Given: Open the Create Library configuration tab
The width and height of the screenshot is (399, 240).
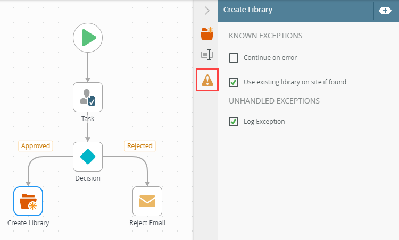Looking at the screenshot, I should pos(207,33).
